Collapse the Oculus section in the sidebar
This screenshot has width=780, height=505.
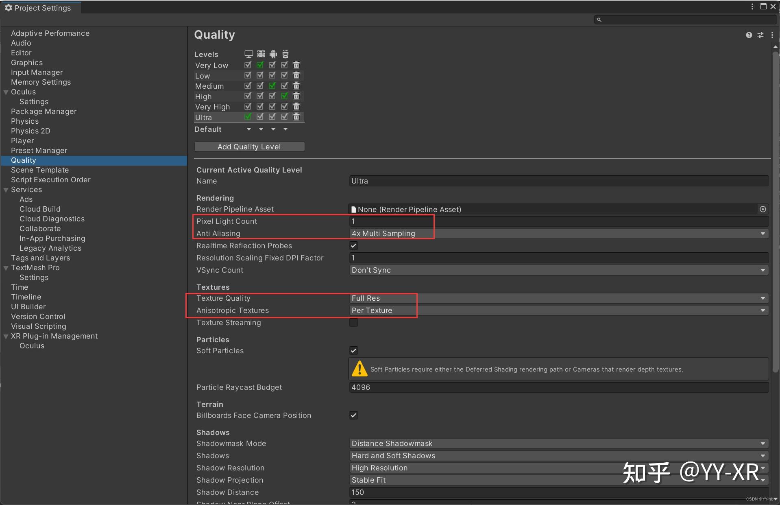[6, 92]
